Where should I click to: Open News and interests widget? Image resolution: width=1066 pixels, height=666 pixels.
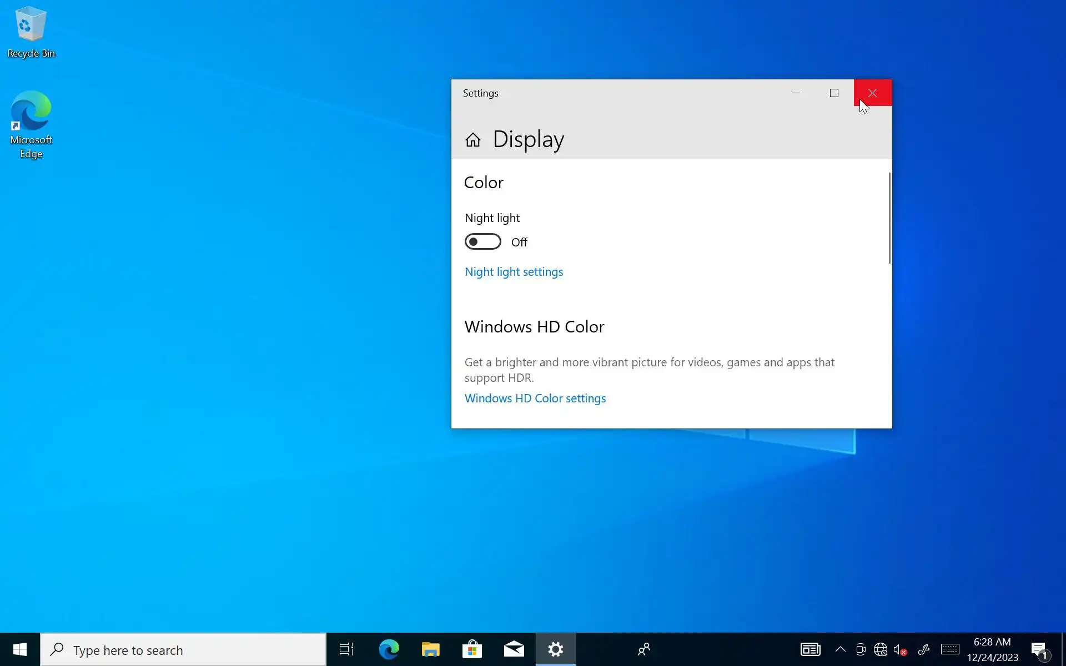tap(810, 649)
